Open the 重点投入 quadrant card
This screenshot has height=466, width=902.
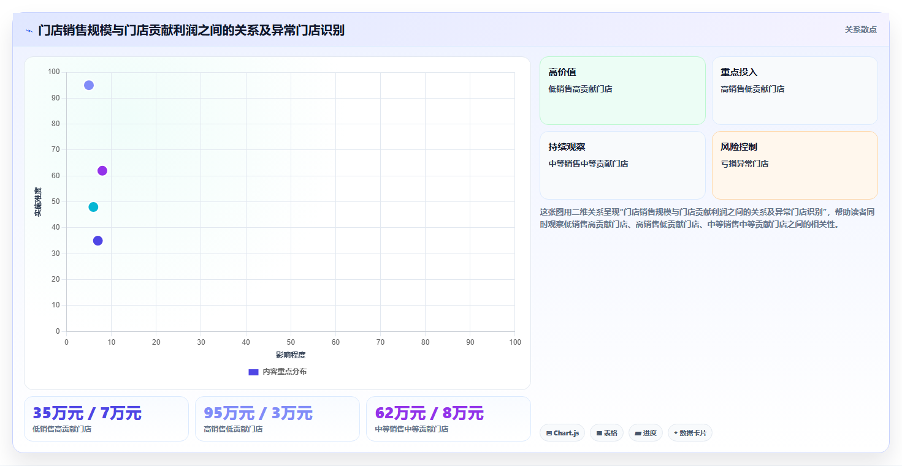(x=795, y=91)
